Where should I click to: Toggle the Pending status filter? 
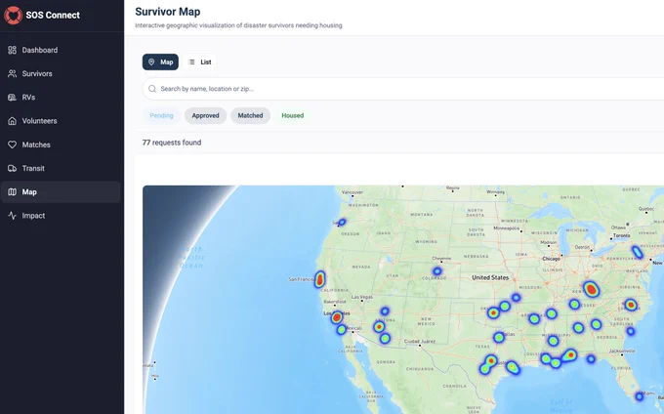pos(161,115)
